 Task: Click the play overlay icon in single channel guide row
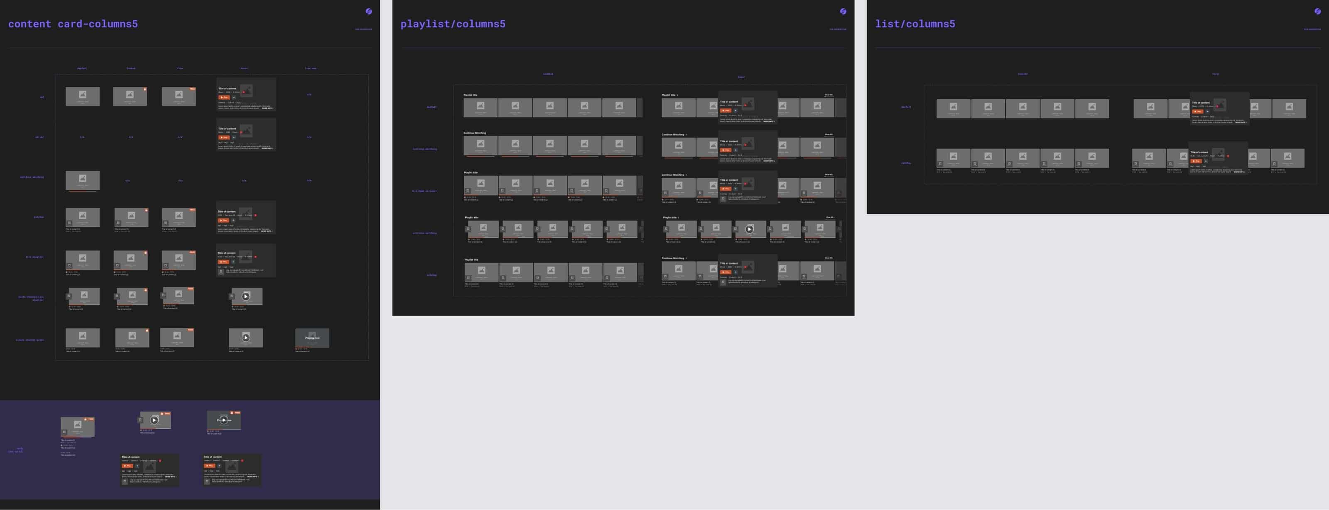[246, 338]
